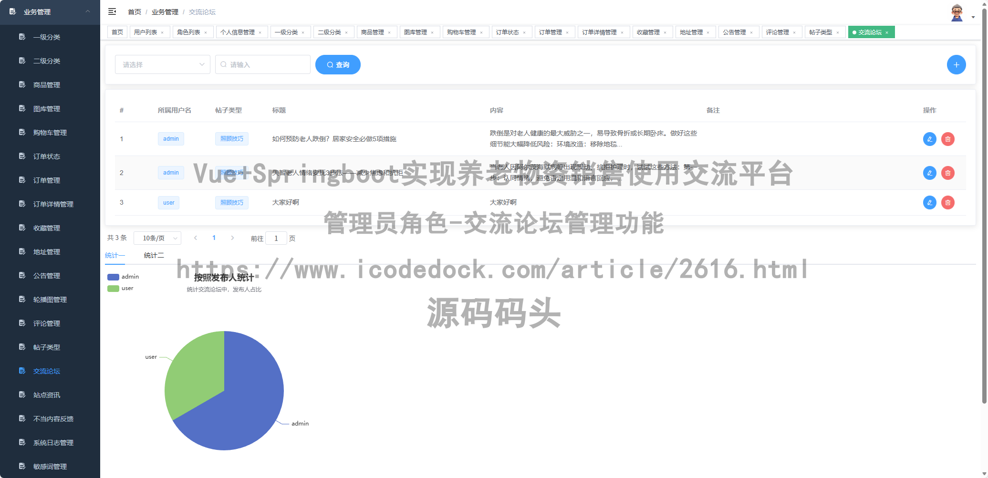Viewport: 988px width, 478px height.
Task: Click the 查询 search button
Action: tap(338, 64)
